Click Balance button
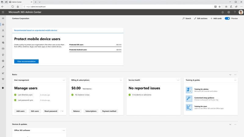Image resolution: width=244 pixels, height=137 pixels. pos(77,111)
